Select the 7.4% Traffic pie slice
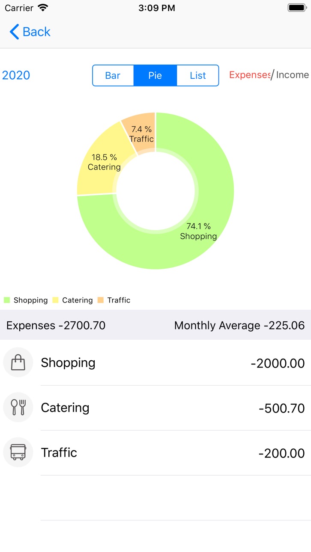The height and width of the screenshot is (552, 311). (141, 132)
